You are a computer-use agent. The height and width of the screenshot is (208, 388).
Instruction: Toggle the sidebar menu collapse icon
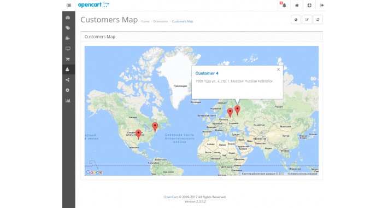[68, 5]
